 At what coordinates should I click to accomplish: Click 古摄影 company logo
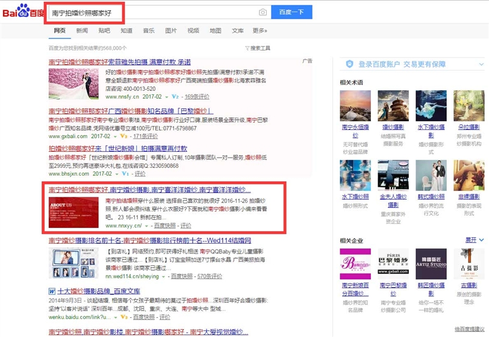point(469,264)
